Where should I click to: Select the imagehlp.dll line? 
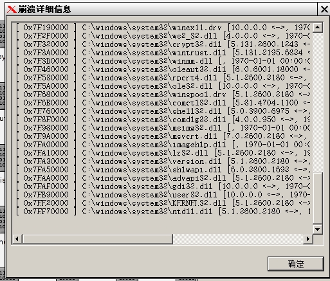(163, 145)
